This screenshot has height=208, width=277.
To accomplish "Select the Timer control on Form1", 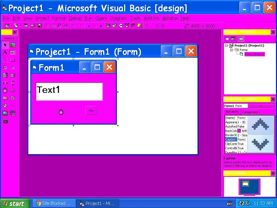I will 61,112.
